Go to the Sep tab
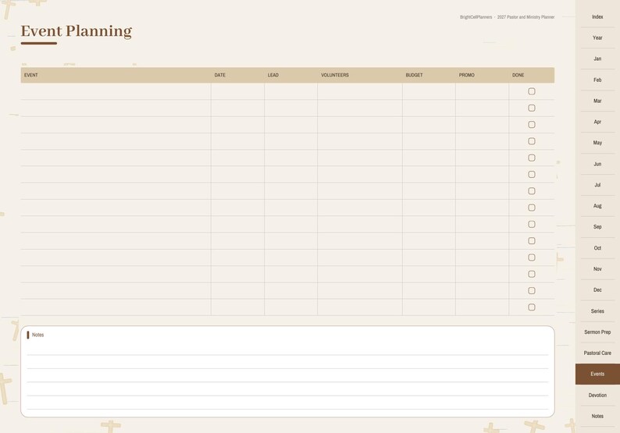 pyautogui.click(x=597, y=227)
